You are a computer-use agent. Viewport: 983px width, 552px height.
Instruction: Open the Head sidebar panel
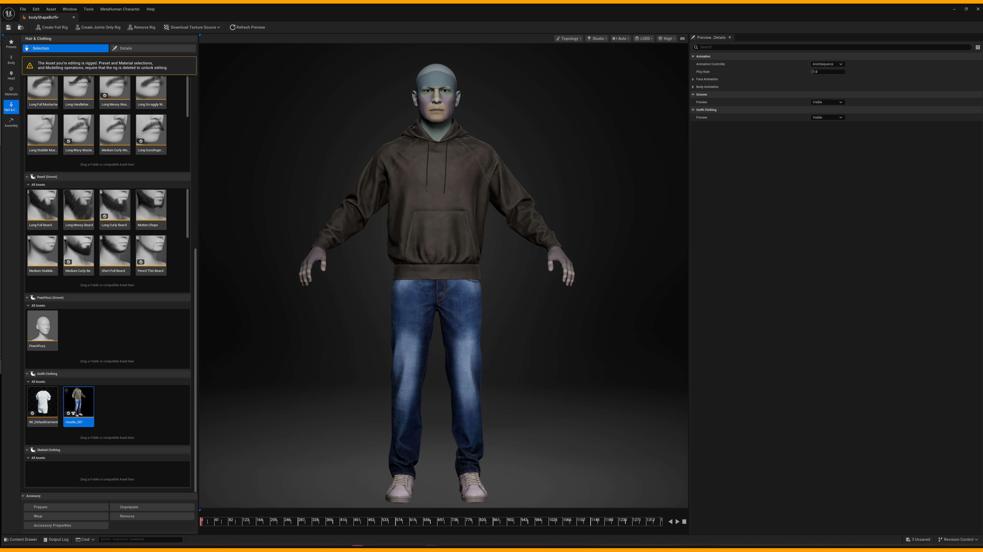[x=11, y=75]
